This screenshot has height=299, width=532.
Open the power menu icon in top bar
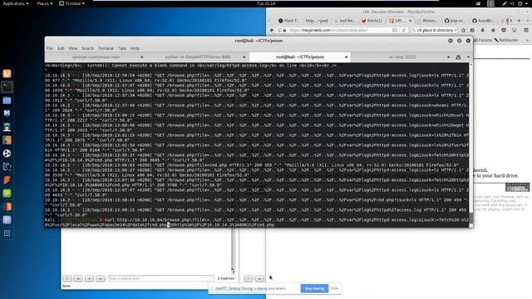click(x=520, y=3)
